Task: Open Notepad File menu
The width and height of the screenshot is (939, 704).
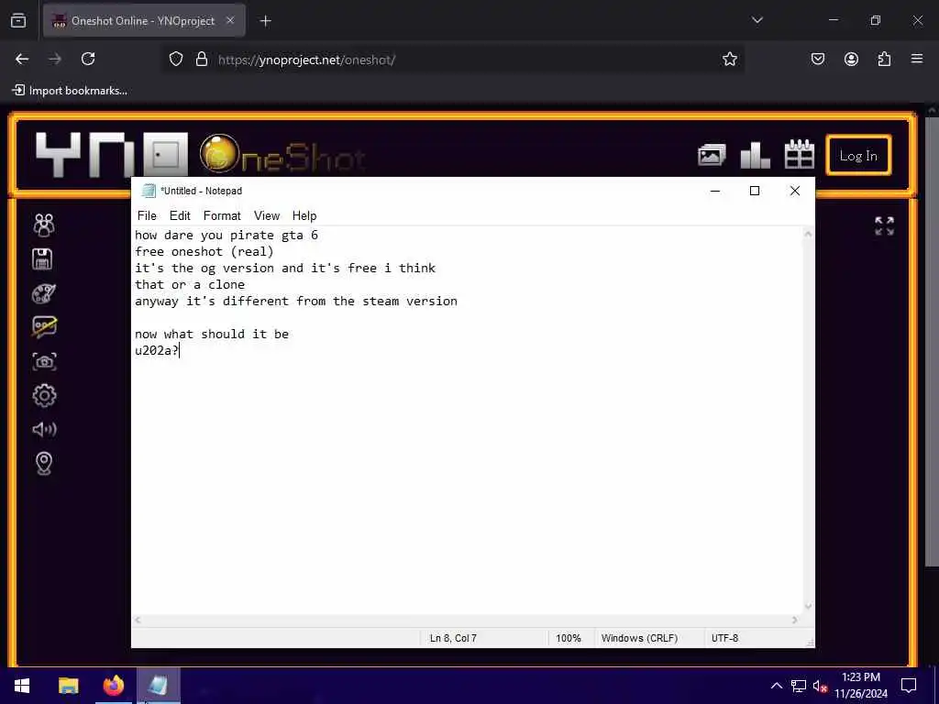Action: tap(147, 215)
